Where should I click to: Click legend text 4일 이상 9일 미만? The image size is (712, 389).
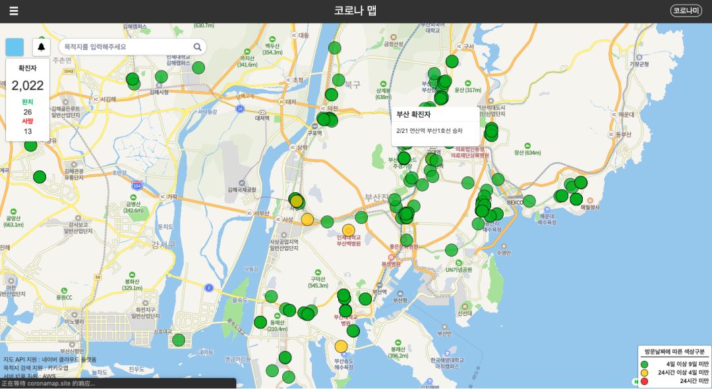coord(687,364)
